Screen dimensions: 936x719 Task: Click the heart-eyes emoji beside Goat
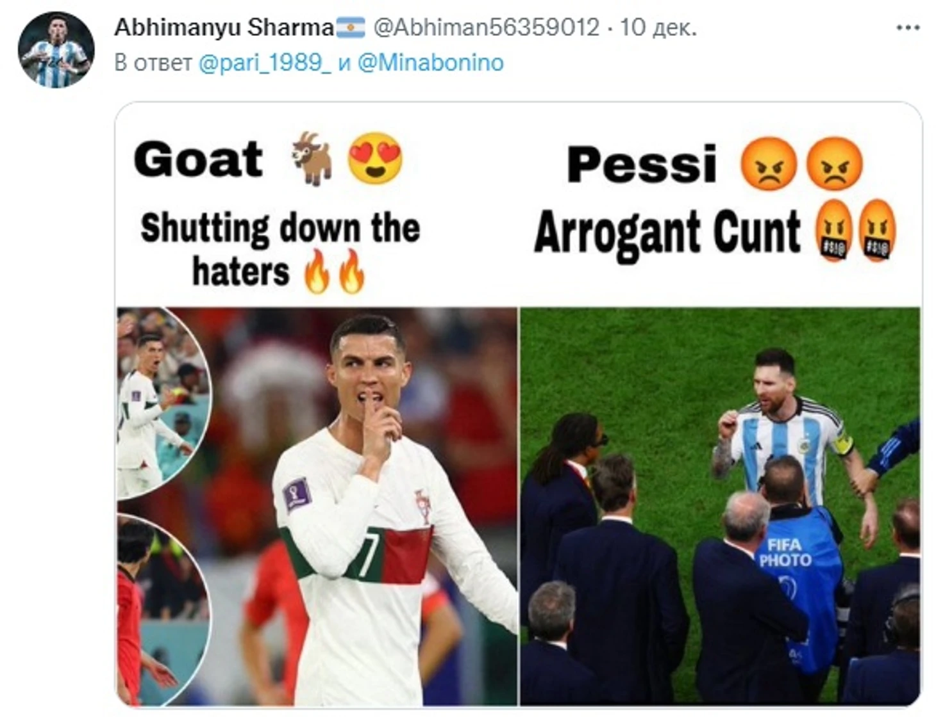click(375, 159)
